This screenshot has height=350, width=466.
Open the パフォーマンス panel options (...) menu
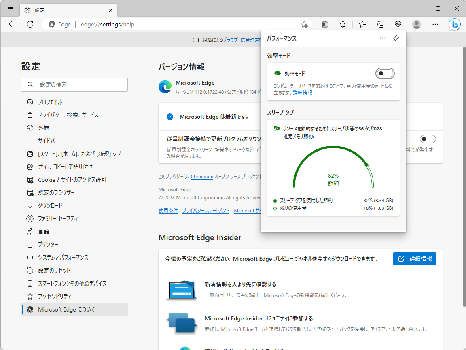click(x=382, y=38)
